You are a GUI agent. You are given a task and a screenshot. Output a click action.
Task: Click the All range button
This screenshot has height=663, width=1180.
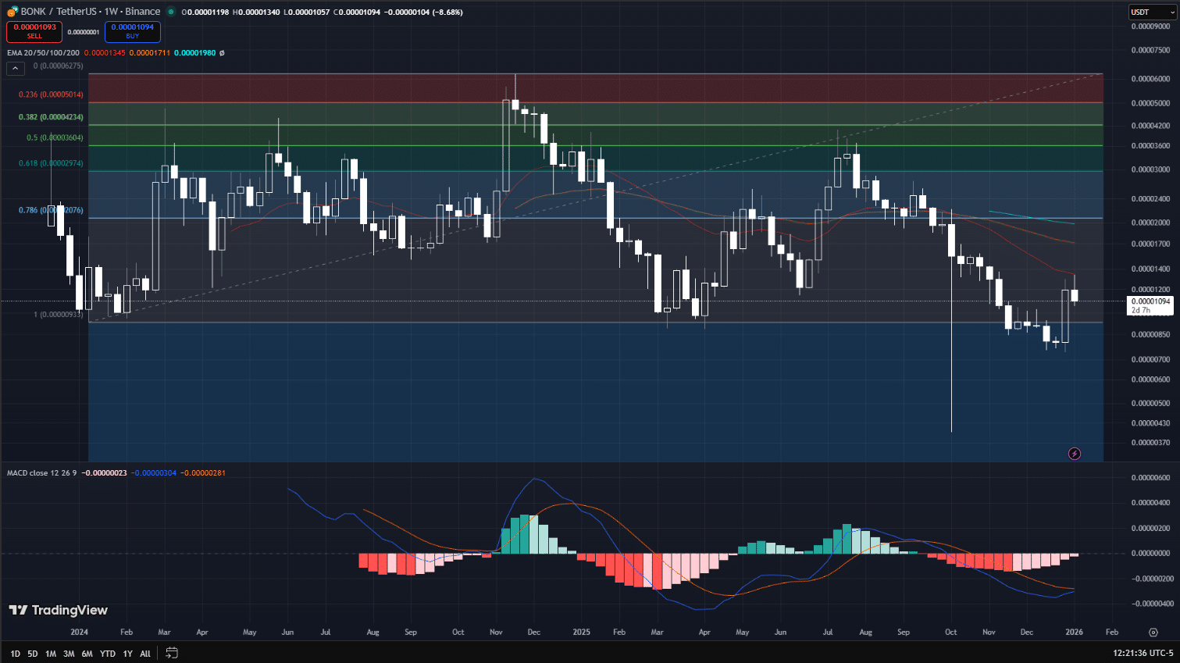click(x=144, y=654)
